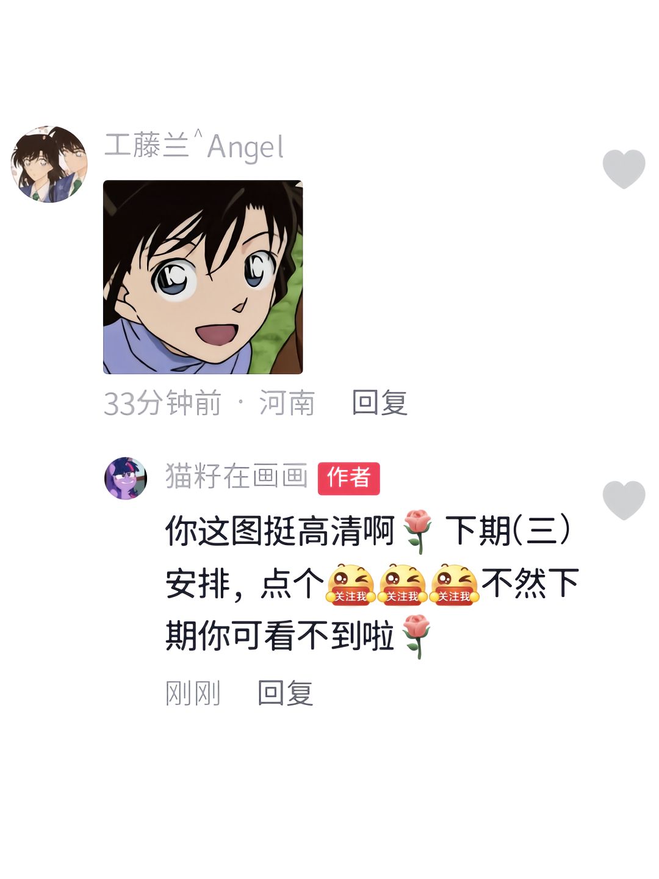View the anime image in the comment
This screenshot has width=659, height=879.
point(203,277)
